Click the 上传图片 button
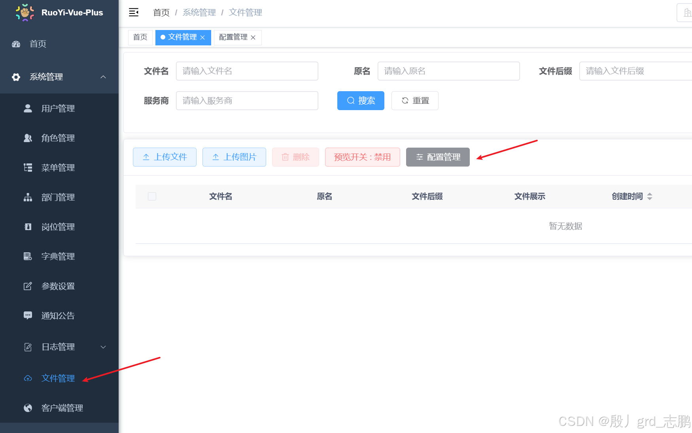692x433 pixels. click(234, 157)
